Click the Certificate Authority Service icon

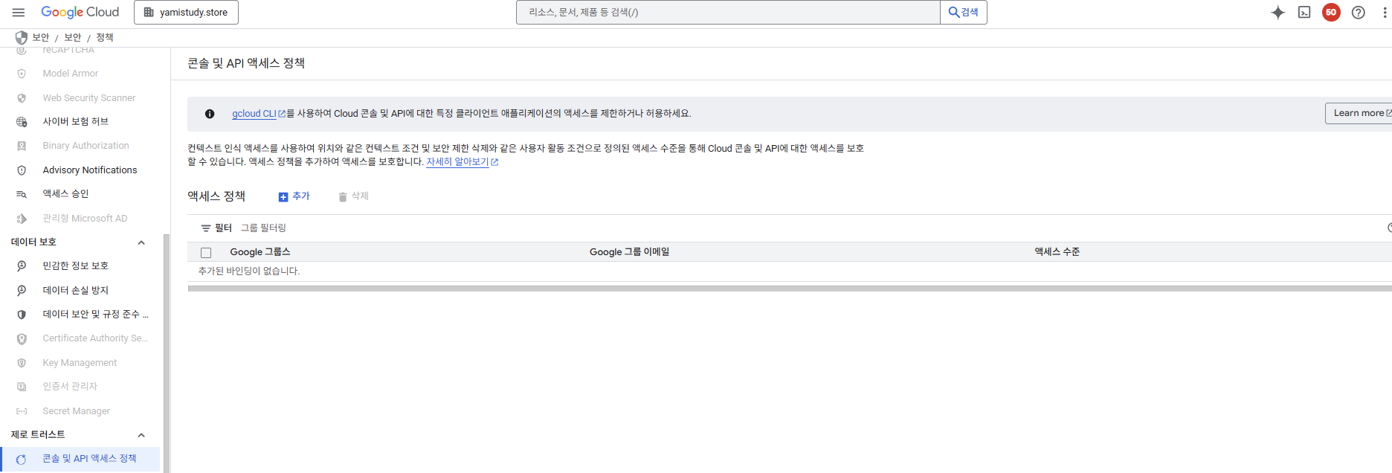[22, 339]
